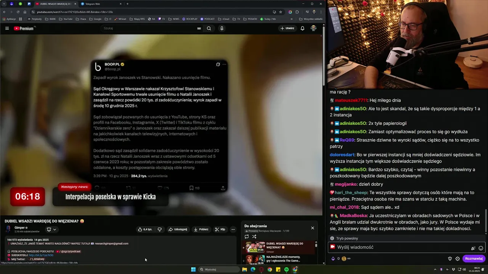Bookmark this page with the star
488x274 pixels.
281,12
